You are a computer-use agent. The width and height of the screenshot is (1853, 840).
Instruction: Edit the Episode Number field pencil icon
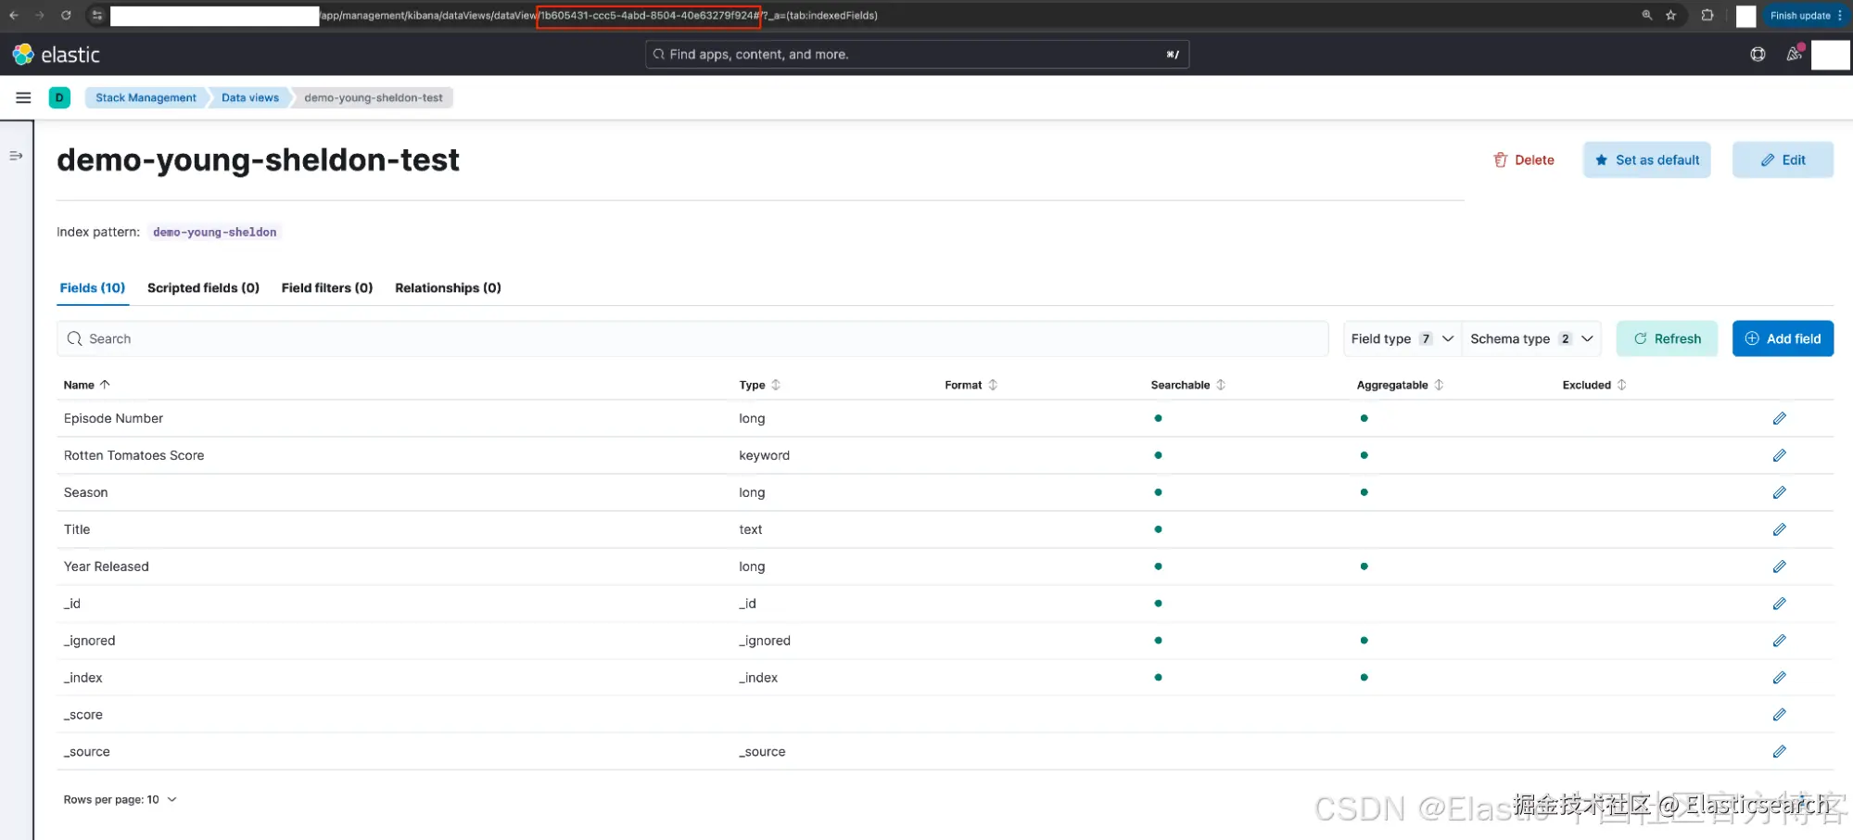[1779, 418]
